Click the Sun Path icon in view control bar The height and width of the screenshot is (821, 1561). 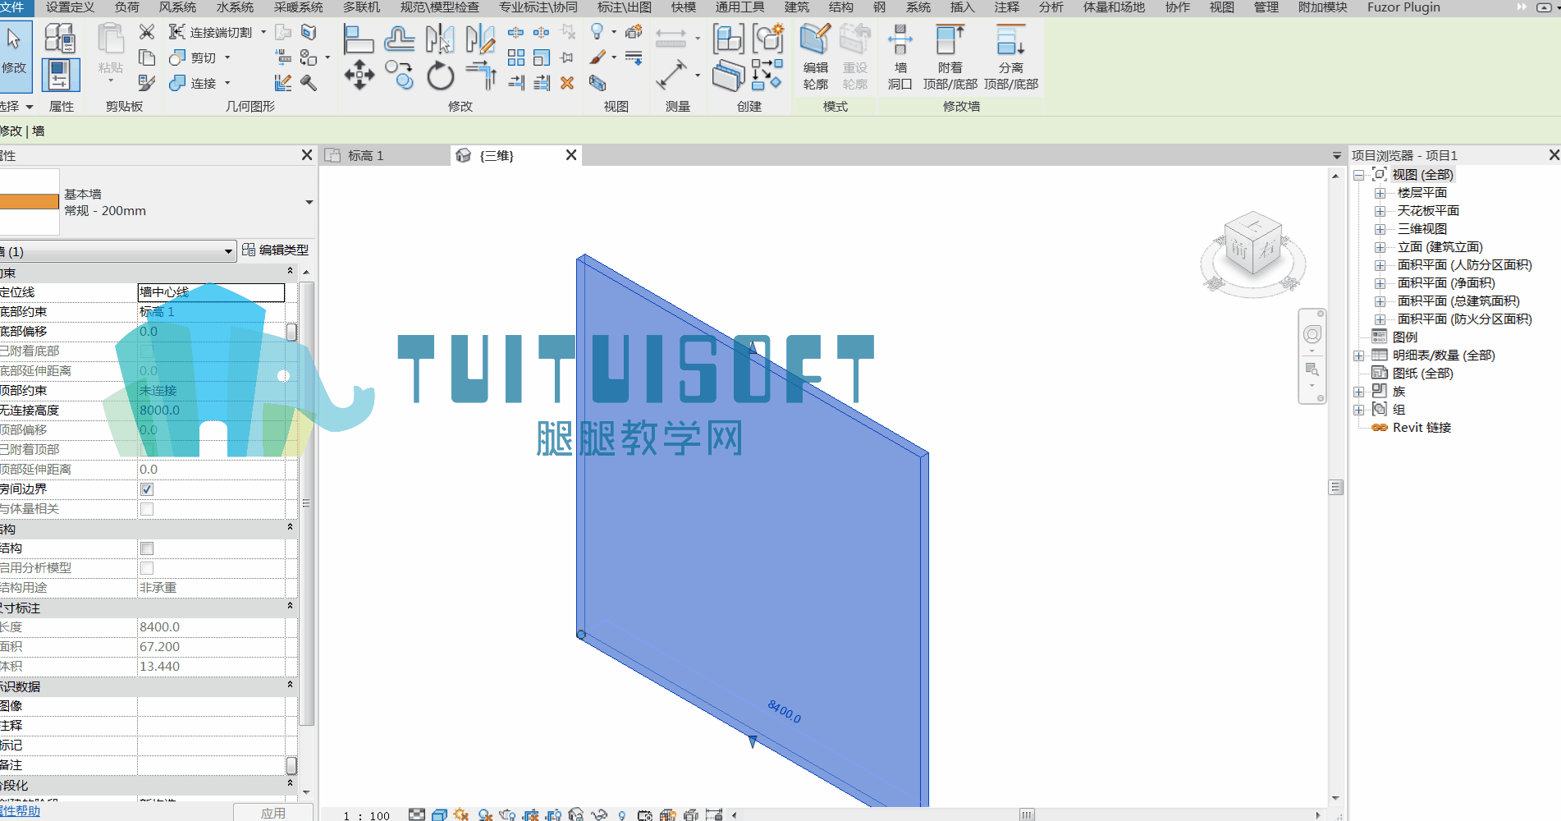(461, 815)
